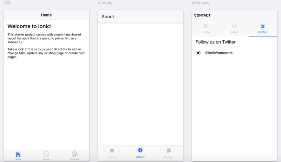Tap the About info icon in iOS preview
This screenshot has width=281, height=162.
[46, 154]
